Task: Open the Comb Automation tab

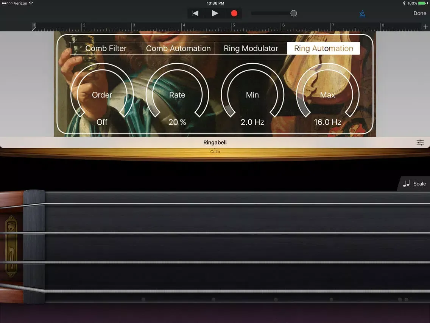Action: click(x=178, y=49)
